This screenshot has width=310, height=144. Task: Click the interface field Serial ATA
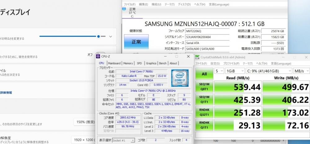coord(207,43)
